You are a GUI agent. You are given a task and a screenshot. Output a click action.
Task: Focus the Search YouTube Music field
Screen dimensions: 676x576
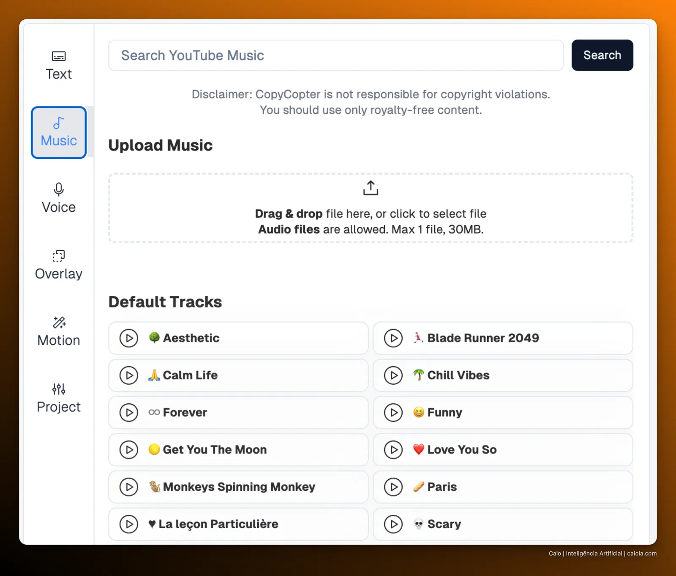(x=336, y=55)
